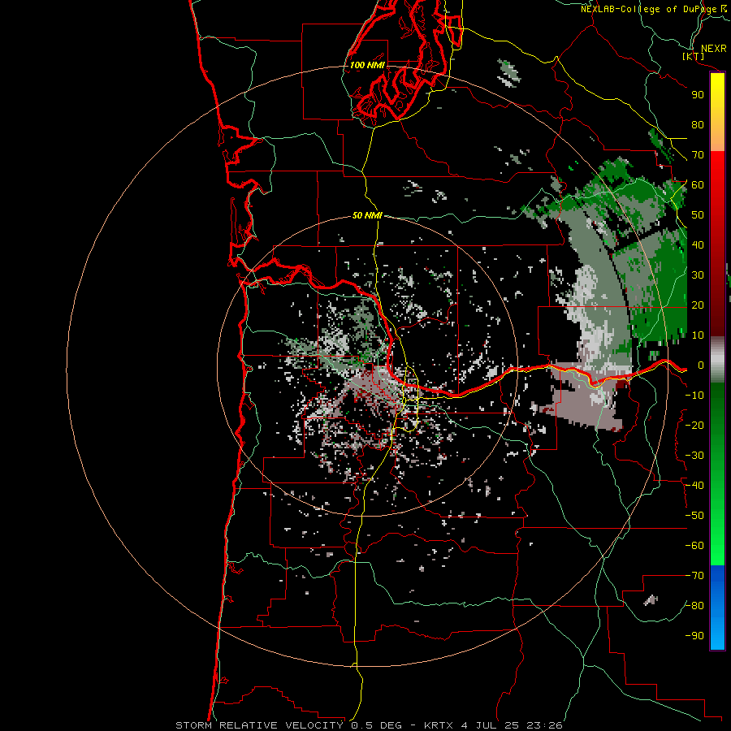Click the "NEXR" label above the color scale
Image resolution: width=731 pixels, height=731 pixels.
tap(713, 49)
